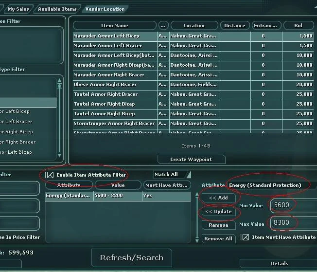
Task: Focus the Min Value field 5600
Action: point(293,205)
